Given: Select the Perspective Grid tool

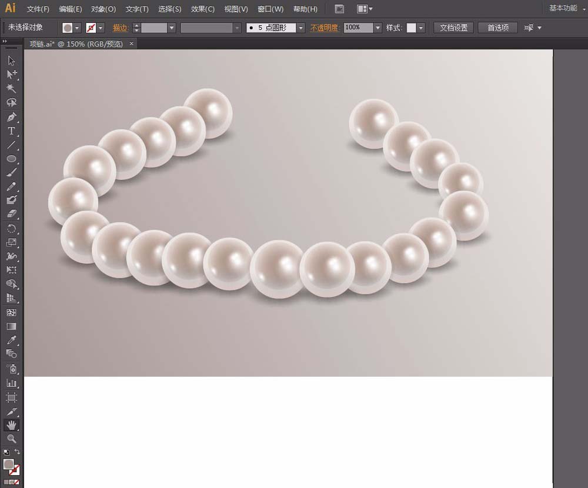Looking at the screenshot, I should [x=11, y=298].
